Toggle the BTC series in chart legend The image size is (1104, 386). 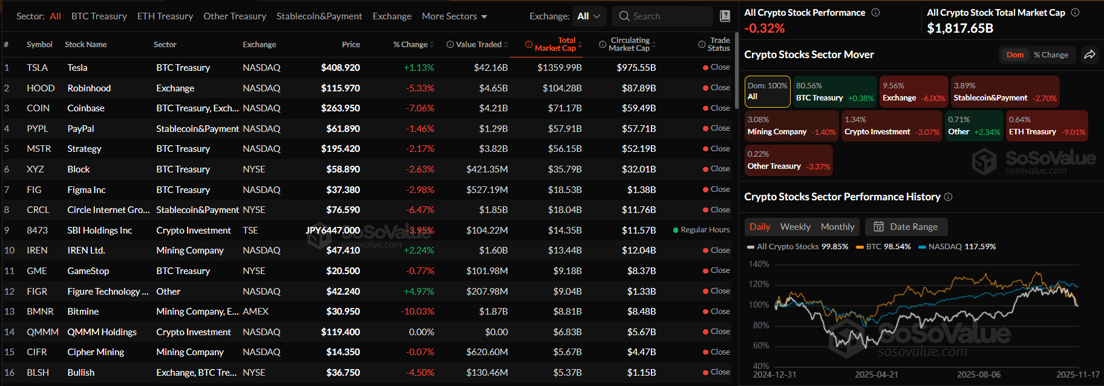pos(883,247)
